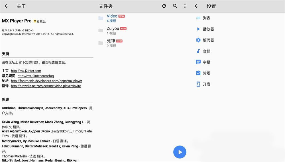Screen dimensions: 285x162
Task: Open the Video folder name
Action: click(112, 16)
